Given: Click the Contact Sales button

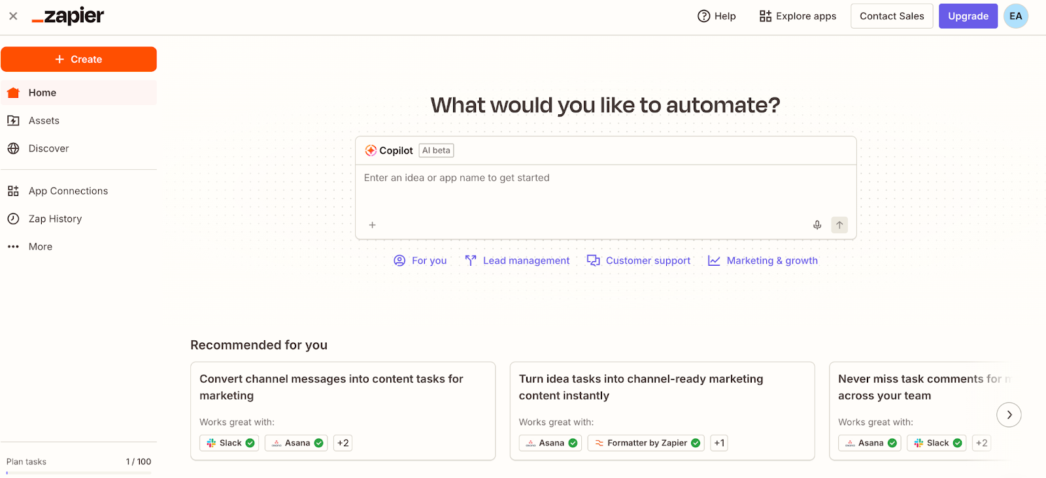Looking at the screenshot, I should click(x=892, y=16).
